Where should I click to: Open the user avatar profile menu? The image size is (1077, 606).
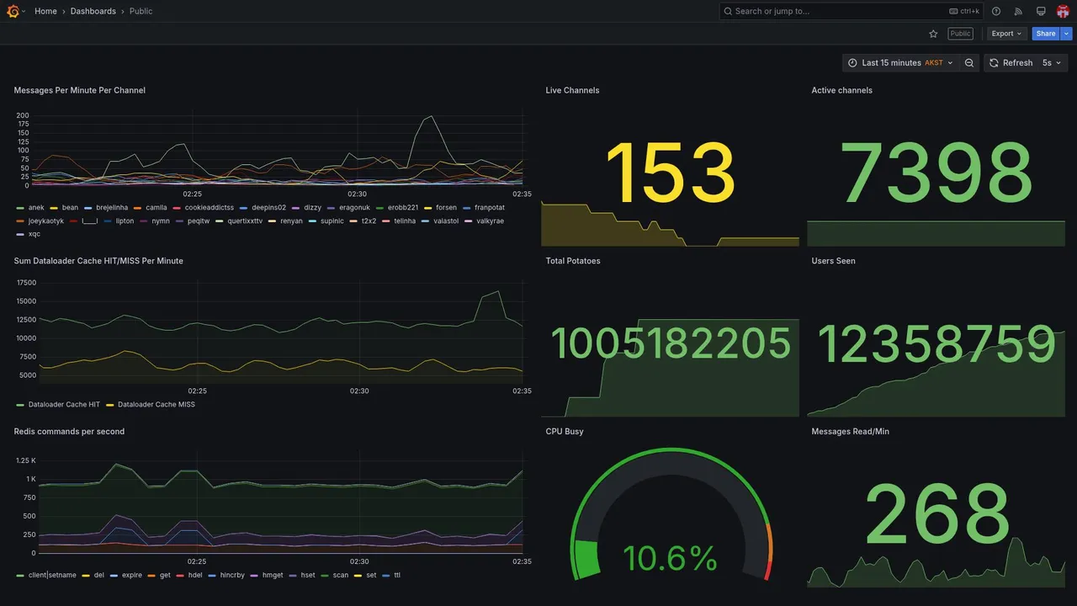click(1063, 11)
